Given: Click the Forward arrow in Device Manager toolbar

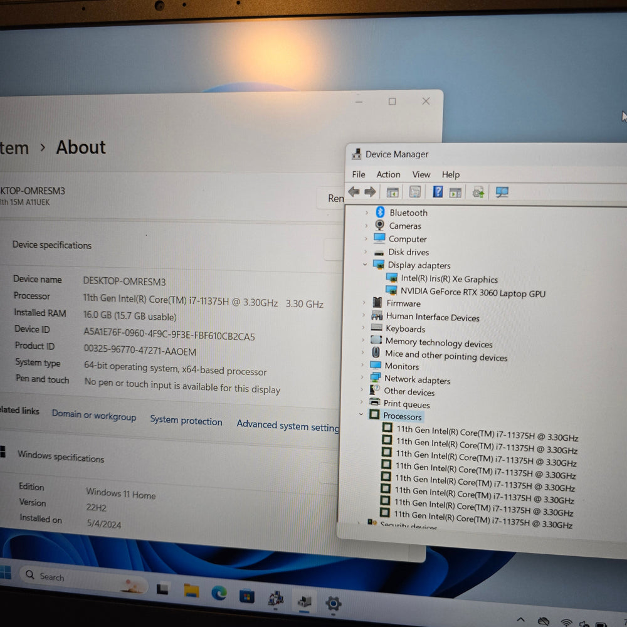Looking at the screenshot, I should coord(370,192).
